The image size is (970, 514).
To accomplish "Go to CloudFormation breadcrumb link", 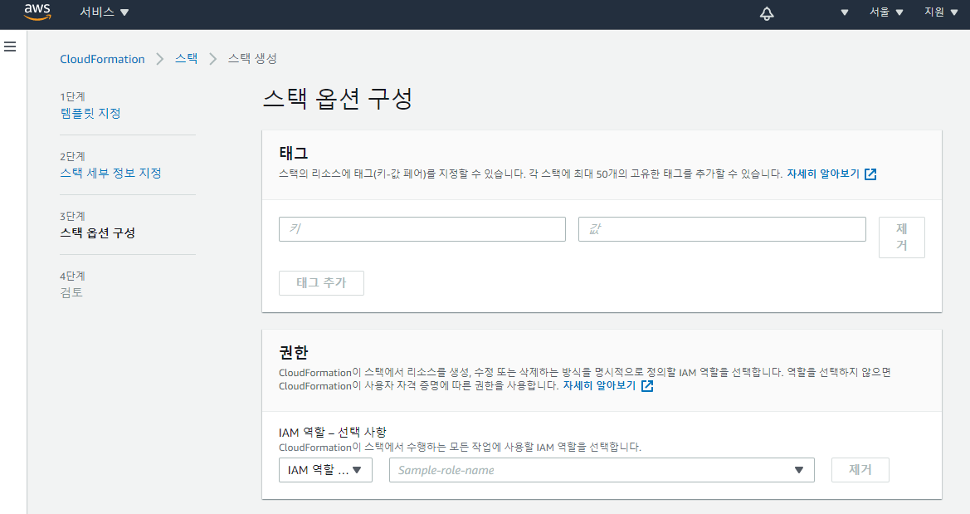I will (102, 59).
